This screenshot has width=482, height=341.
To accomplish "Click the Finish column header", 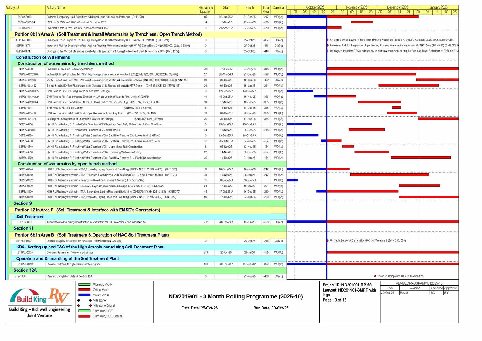I will tap(249, 9).
